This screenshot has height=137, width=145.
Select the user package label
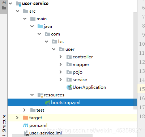pos(70,49)
